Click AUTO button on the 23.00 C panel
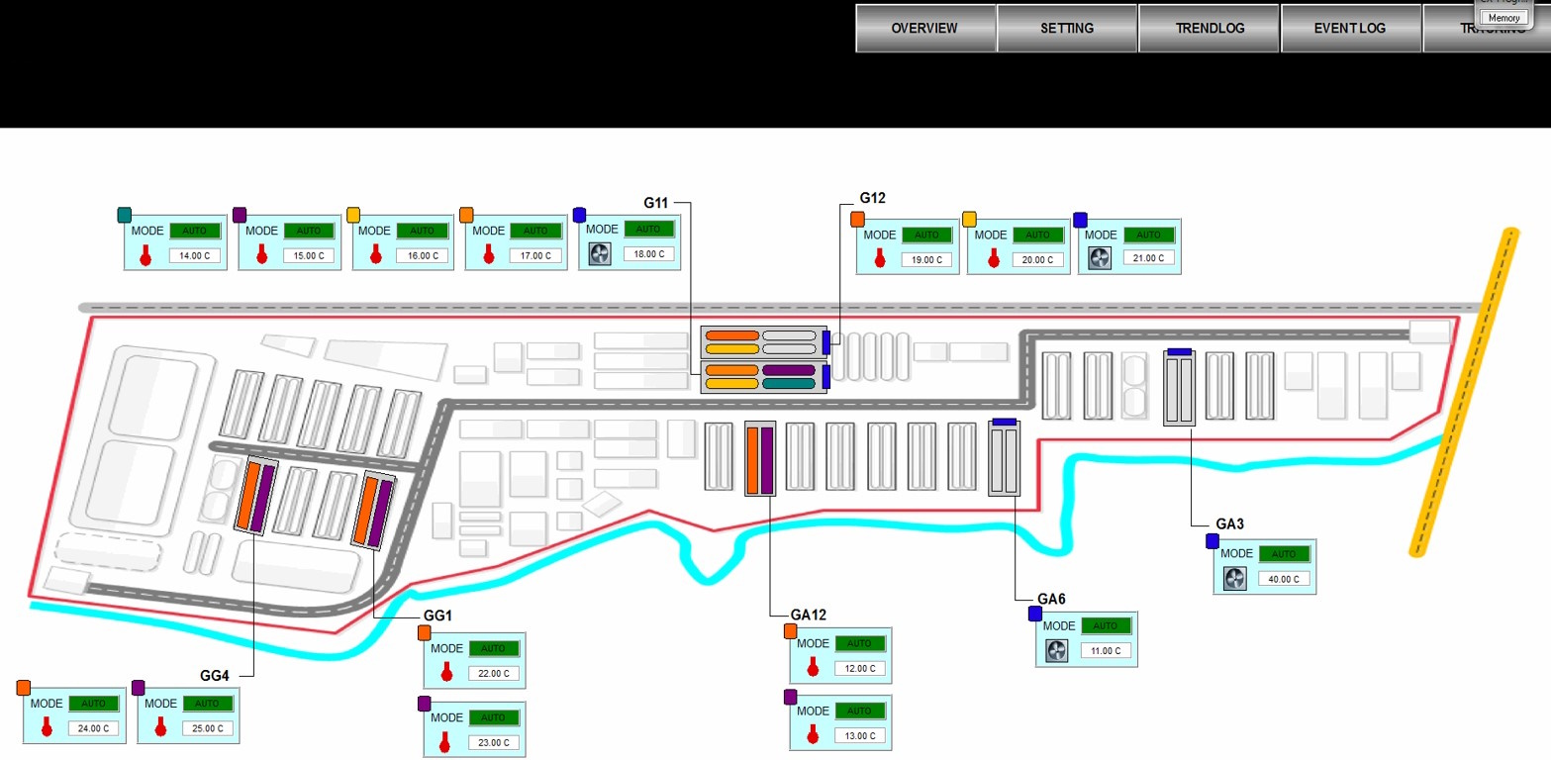 493,716
